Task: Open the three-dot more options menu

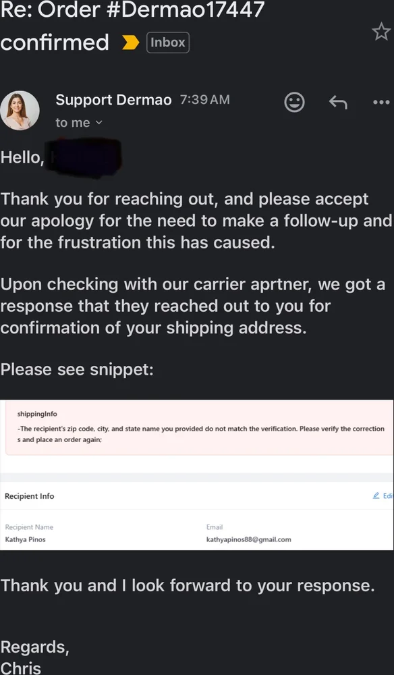Action: (382, 103)
